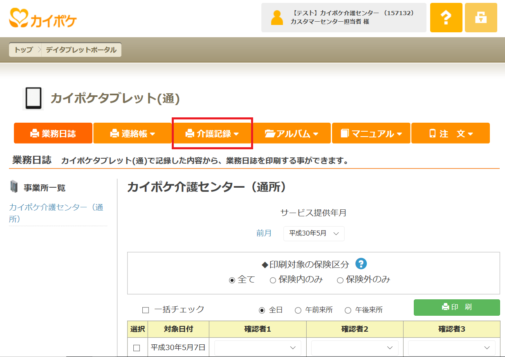This screenshot has width=505, height=357.
Task: Select the 全て insurance radio button
Action: click(x=232, y=280)
